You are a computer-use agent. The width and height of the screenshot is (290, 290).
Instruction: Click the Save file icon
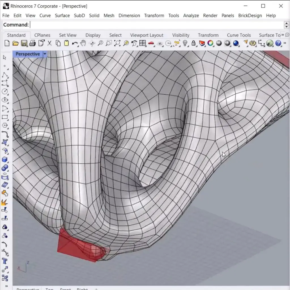(x=24, y=43)
